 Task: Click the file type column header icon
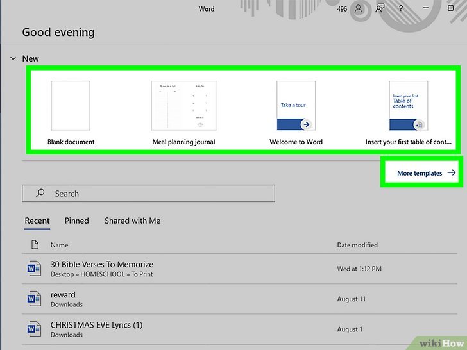point(35,245)
